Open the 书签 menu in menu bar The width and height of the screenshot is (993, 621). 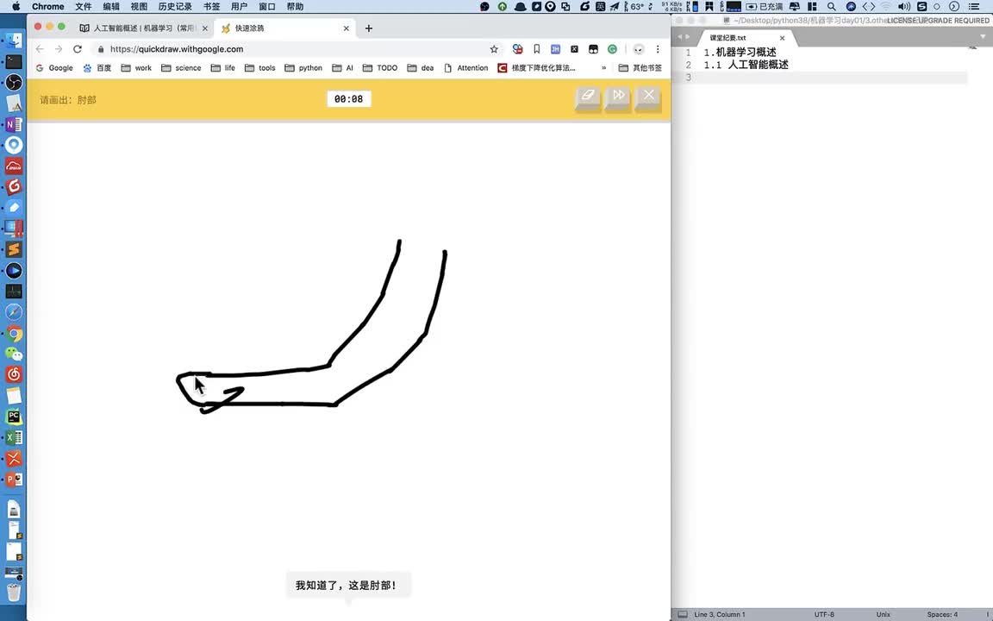211,7
